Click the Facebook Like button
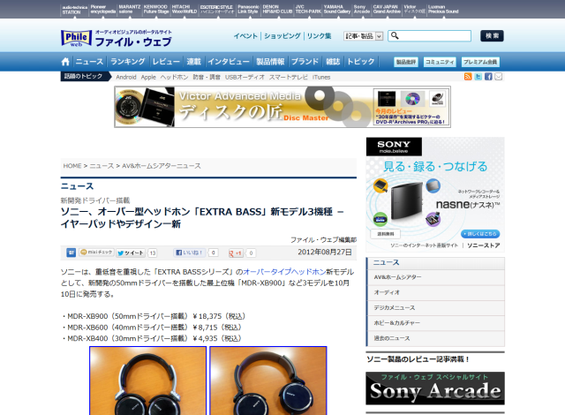Screen dimensions: 565x415 pos(190,253)
